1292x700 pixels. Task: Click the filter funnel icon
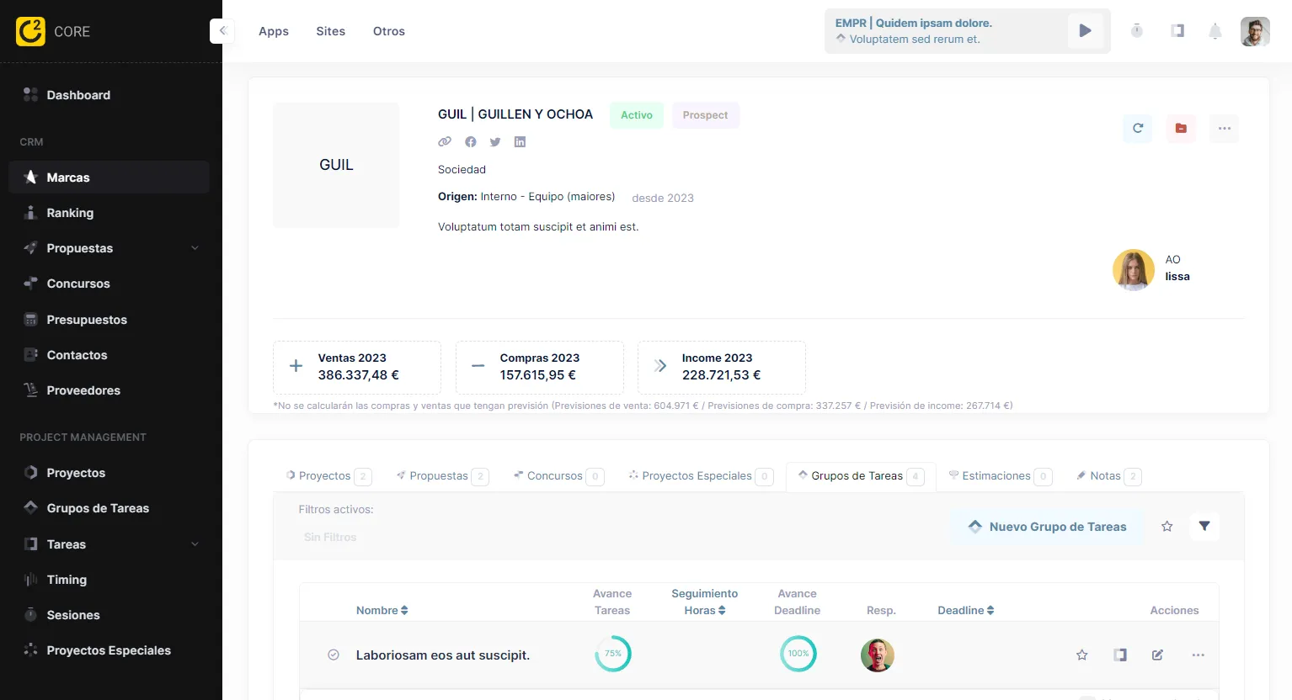(x=1204, y=527)
